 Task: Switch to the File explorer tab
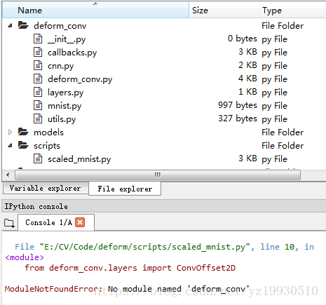tap(125, 189)
